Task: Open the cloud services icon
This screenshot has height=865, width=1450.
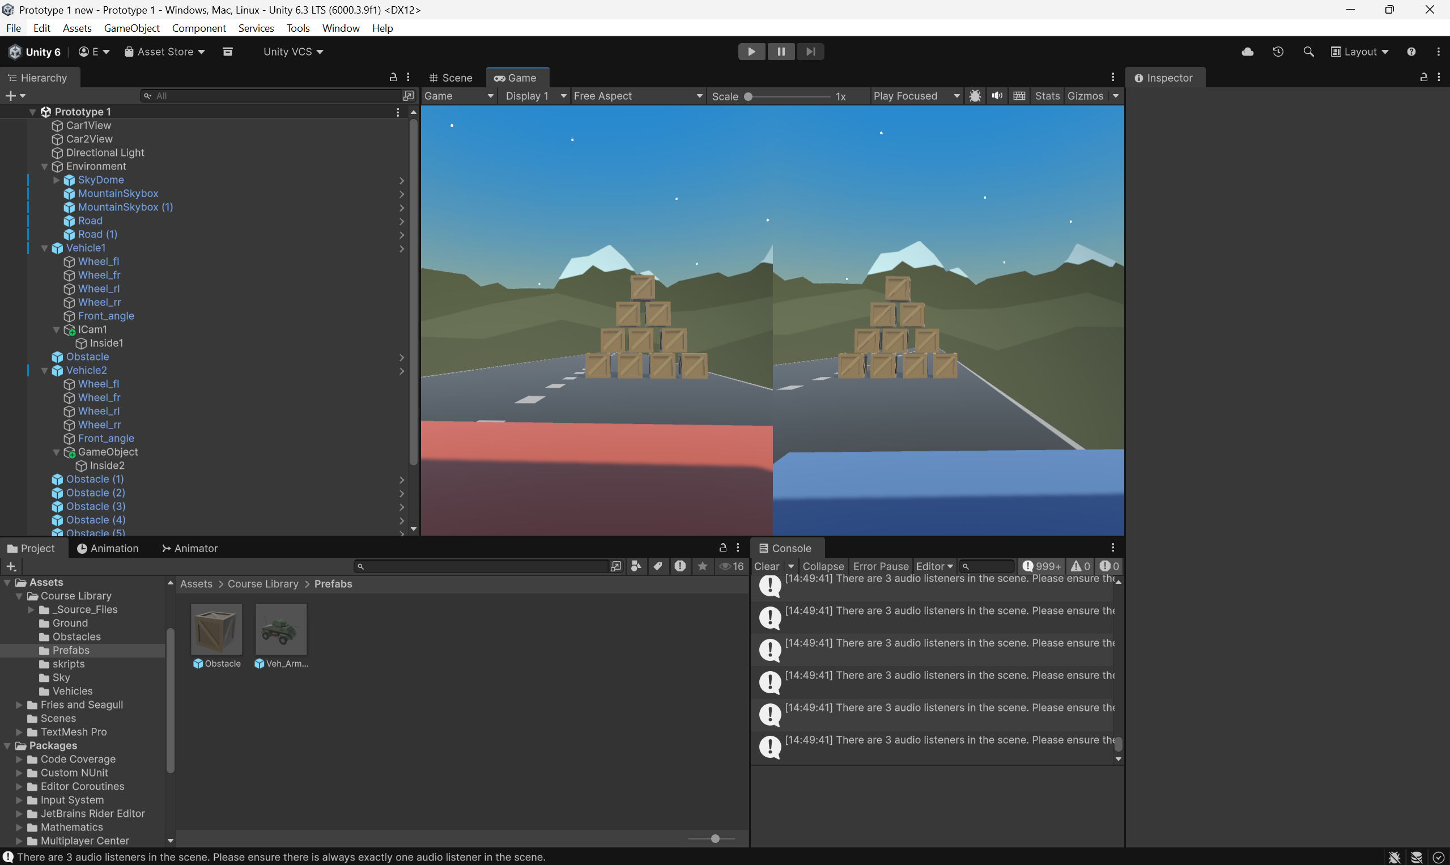Action: (1247, 52)
